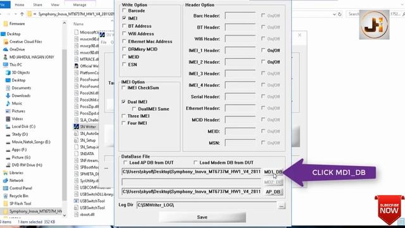Refresh the Explorer folder view

[340, 14]
